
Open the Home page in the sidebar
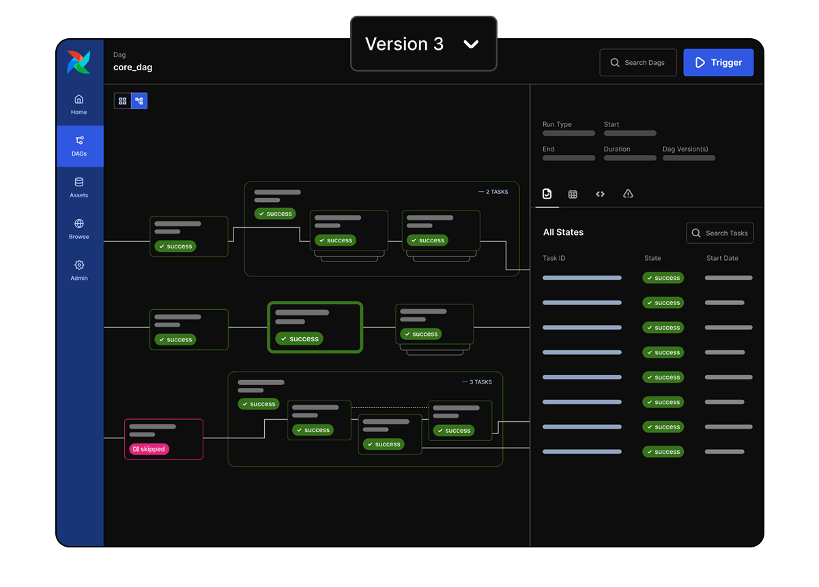(79, 104)
